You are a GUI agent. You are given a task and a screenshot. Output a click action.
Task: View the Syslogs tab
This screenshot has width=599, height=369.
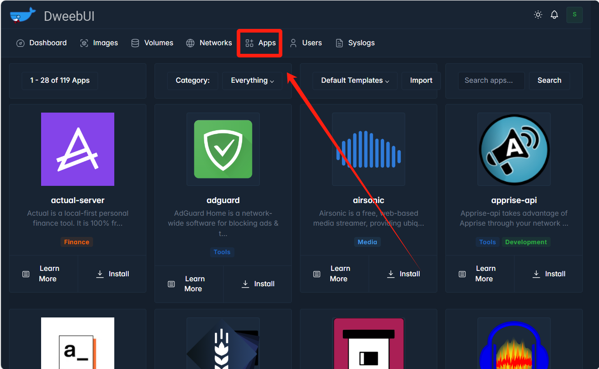click(355, 43)
